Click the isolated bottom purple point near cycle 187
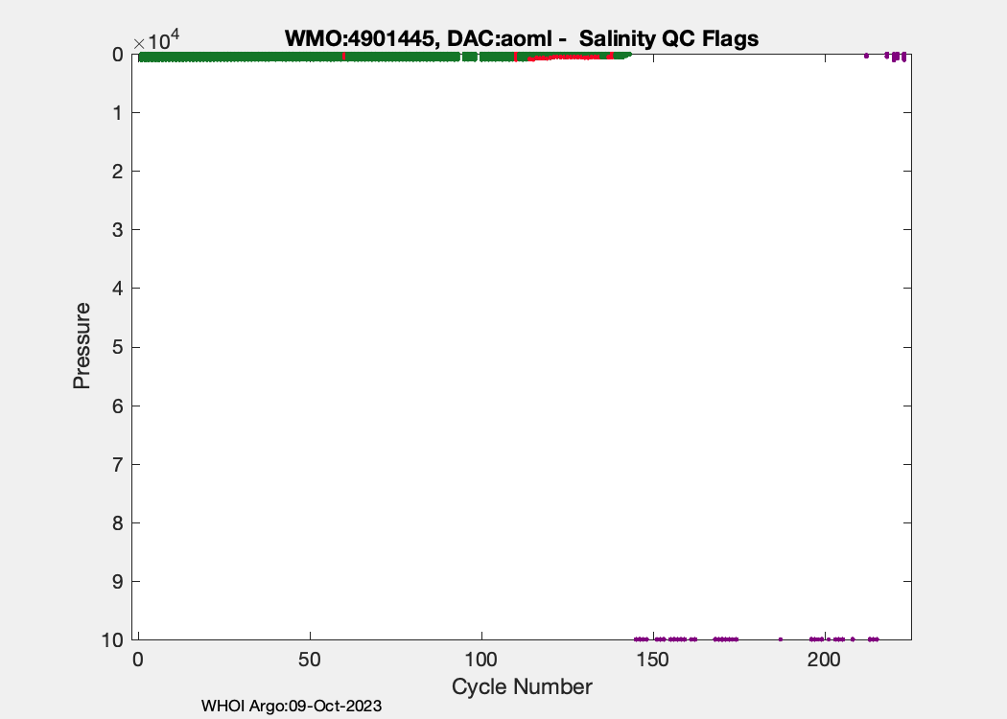Viewport: 1007px width, 719px height. pyautogui.click(x=781, y=638)
